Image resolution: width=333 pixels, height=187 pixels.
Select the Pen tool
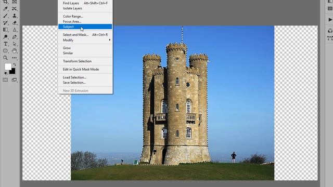coord(14,37)
